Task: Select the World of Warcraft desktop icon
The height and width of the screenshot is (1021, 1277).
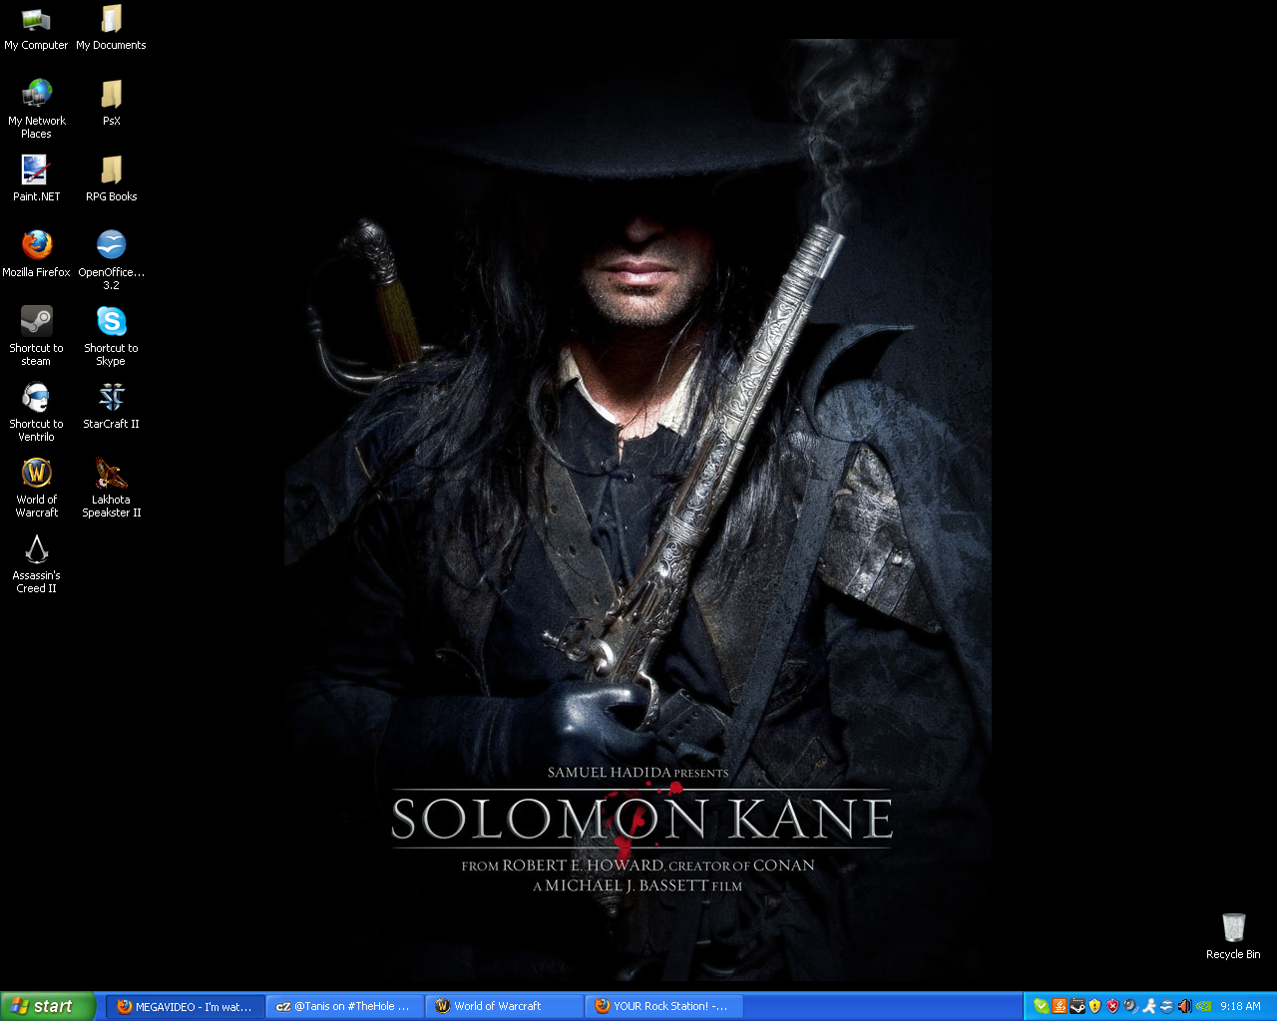Action: pyautogui.click(x=36, y=489)
